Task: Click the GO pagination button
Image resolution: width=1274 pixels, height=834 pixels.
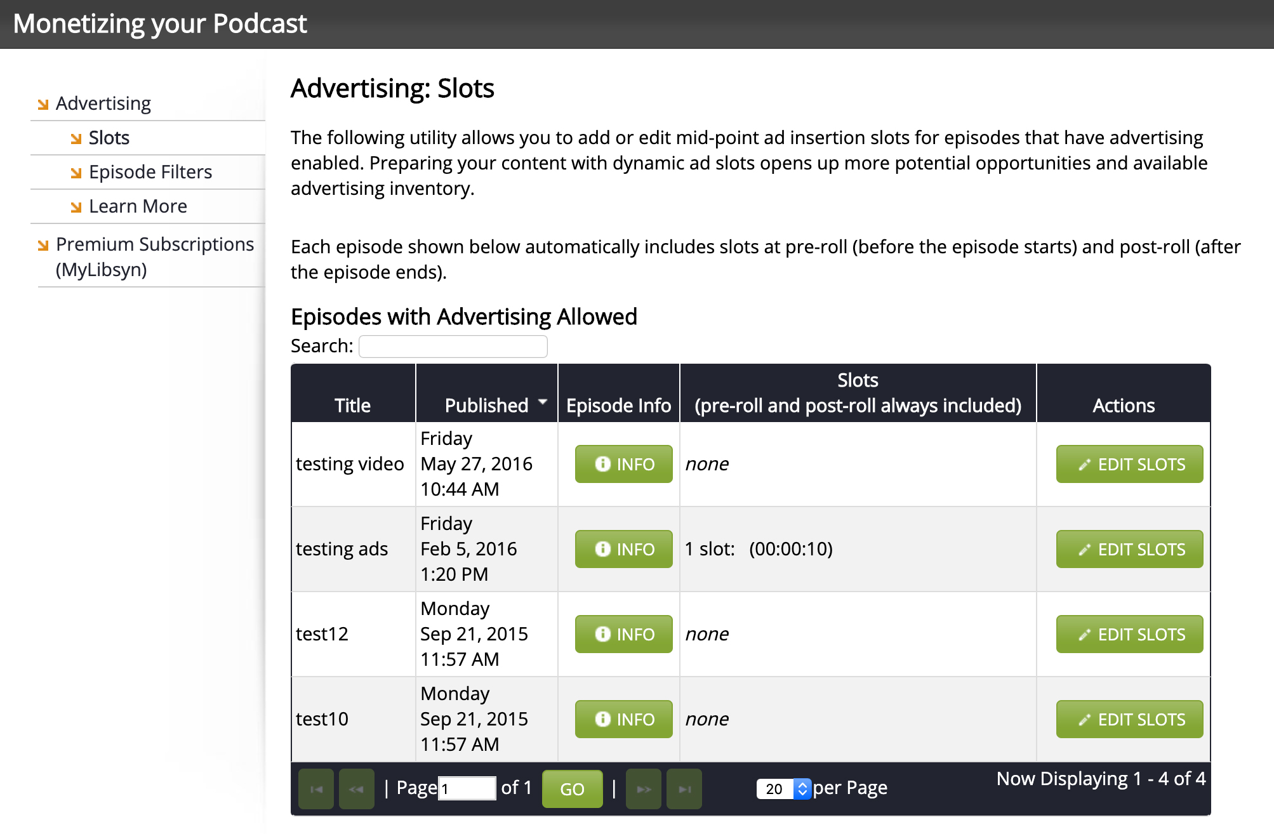Action: tap(573, 789)
